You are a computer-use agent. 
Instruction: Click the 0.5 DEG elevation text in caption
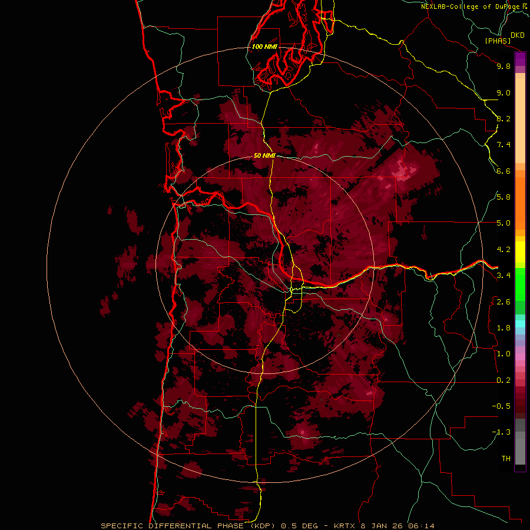[300, 526]
